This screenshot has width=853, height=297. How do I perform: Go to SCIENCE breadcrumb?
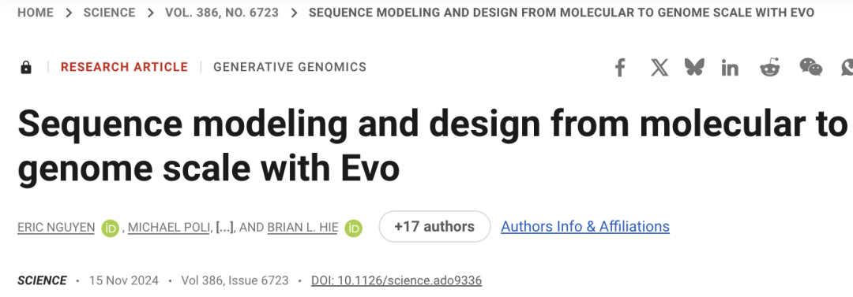pyautogui.click(x=109, y=13)
